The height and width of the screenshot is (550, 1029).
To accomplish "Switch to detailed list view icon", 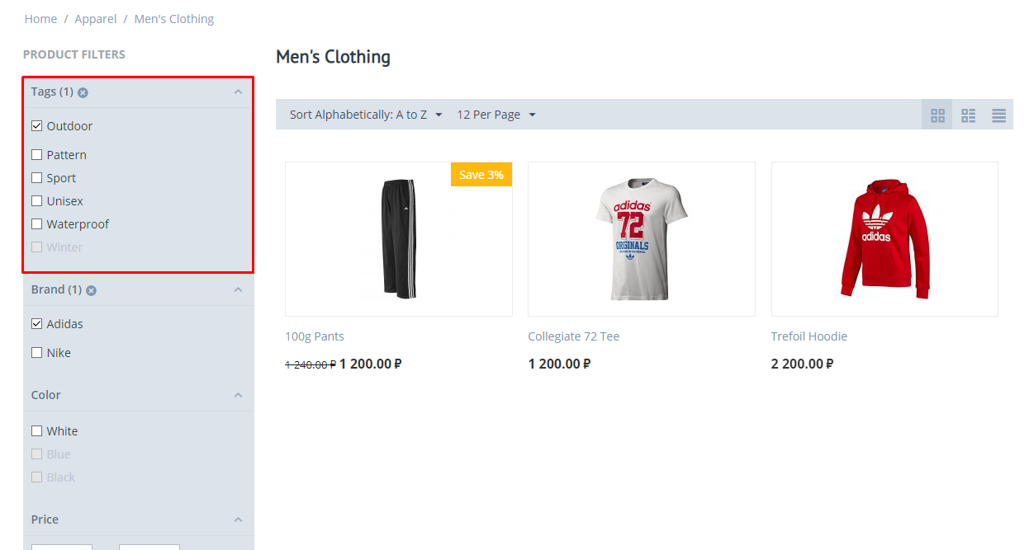I will coord(968,115).
